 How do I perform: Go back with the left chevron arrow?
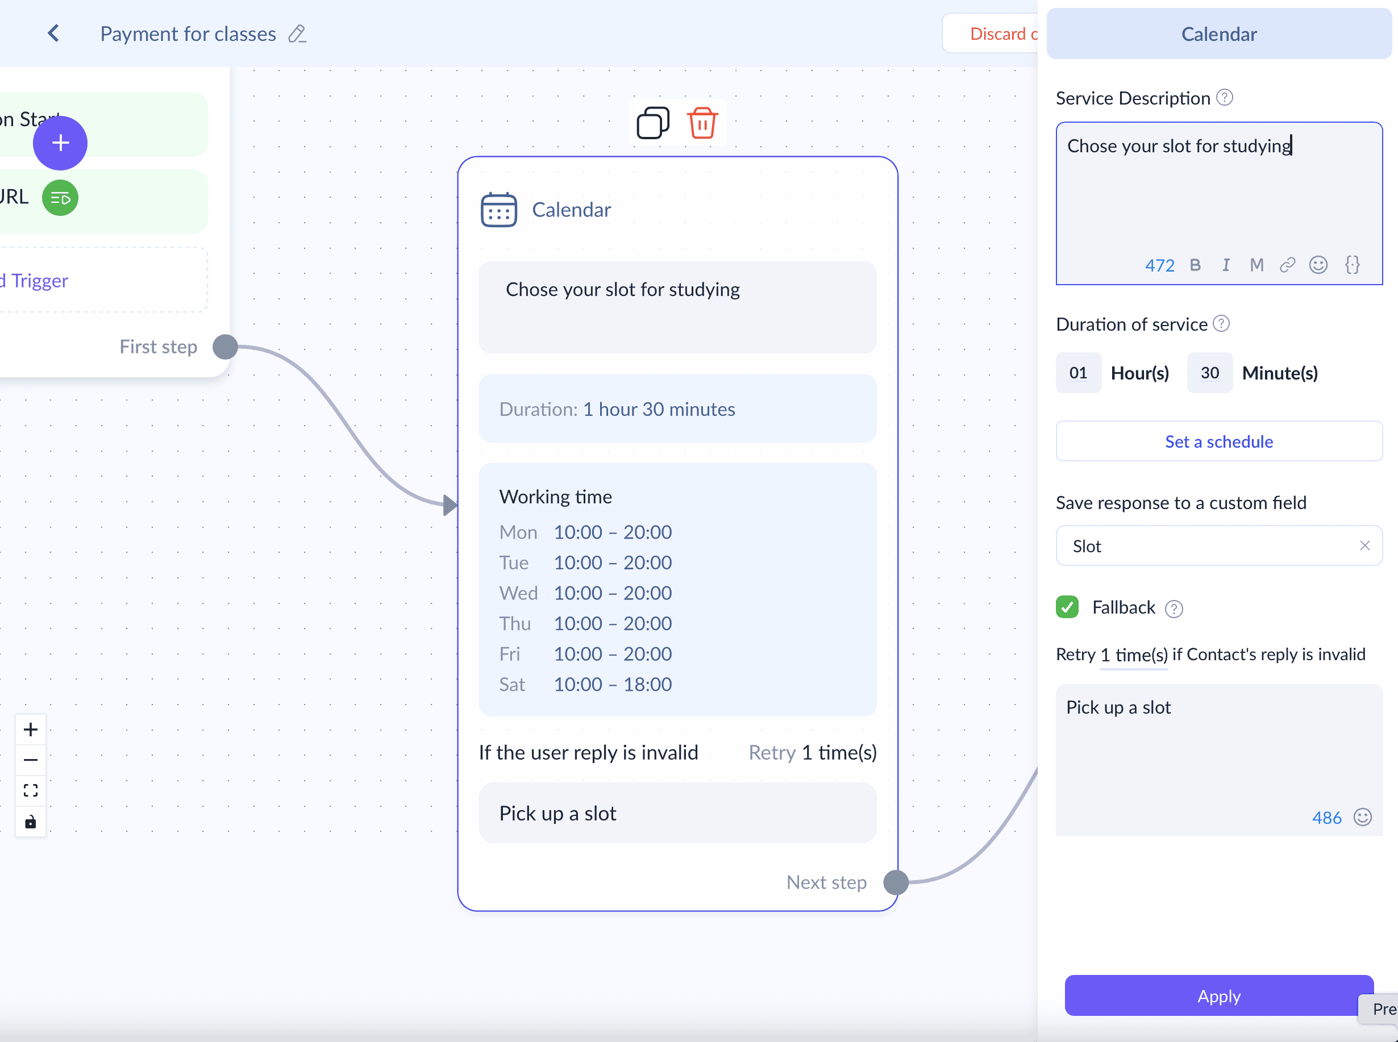(53, 34)
